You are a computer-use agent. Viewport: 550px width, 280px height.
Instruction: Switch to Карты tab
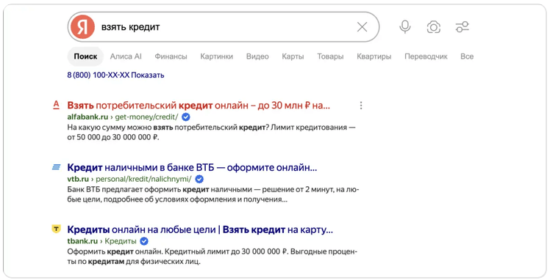coord(293,56)
